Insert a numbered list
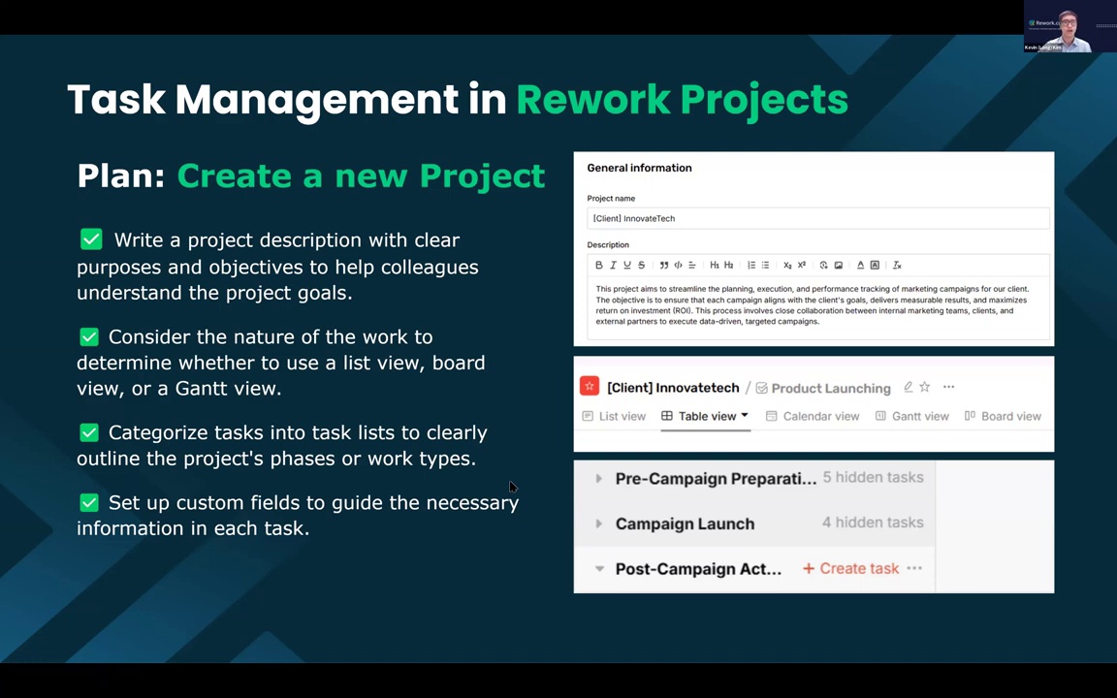 [x=750, y=265]
